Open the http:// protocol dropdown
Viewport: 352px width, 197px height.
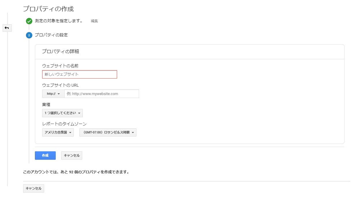click(53, 94)
